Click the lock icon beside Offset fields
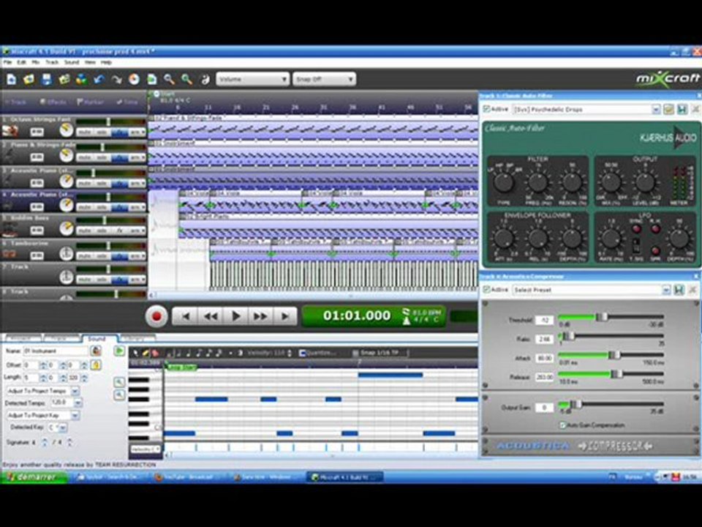The image size is (702, 527). tap(95, 365)
